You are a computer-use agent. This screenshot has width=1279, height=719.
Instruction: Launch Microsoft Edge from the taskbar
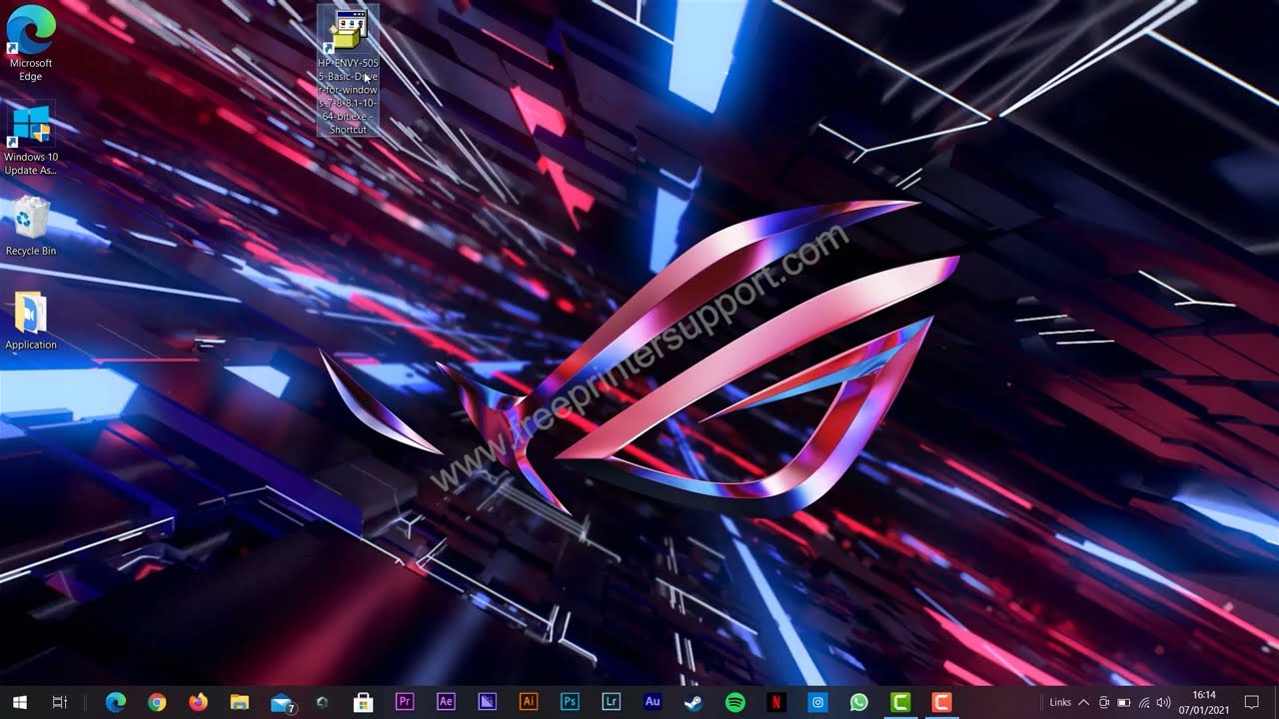tap(116, 702)
